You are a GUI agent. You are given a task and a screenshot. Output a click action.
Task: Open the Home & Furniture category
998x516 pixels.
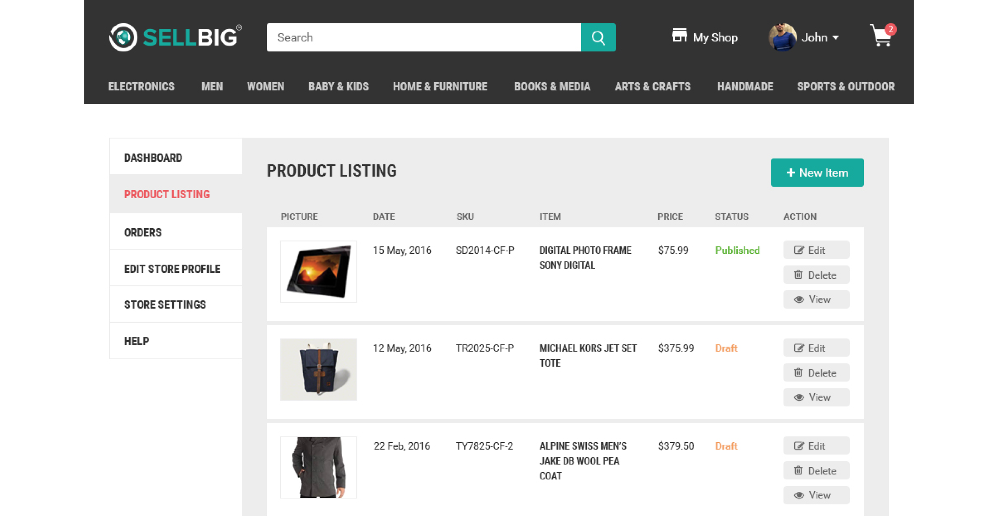pos(440,86)
